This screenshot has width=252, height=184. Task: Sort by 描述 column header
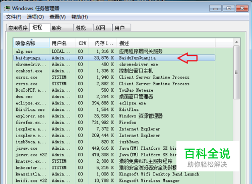166,43
